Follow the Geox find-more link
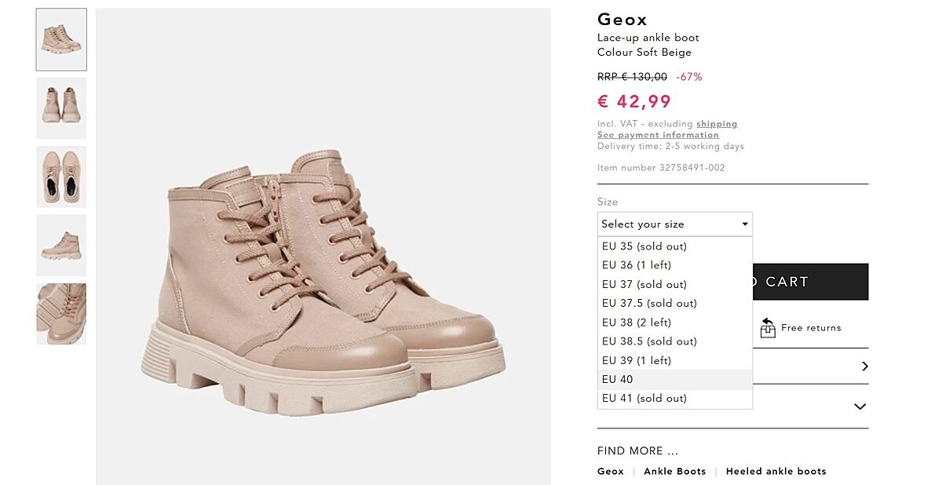 [x=611, y=472]
